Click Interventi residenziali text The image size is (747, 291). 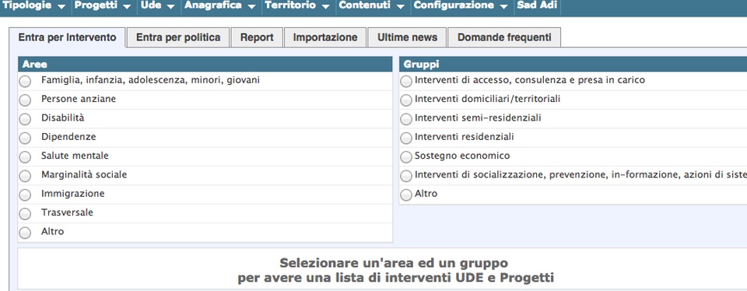point(465,137)
